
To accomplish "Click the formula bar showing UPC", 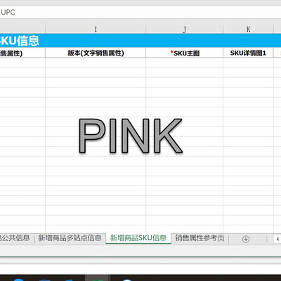I will pyautogui.click(x=140, y=12).
